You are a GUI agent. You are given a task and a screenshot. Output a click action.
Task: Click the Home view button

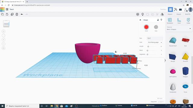pyautogui.click(x=3, y=31)
